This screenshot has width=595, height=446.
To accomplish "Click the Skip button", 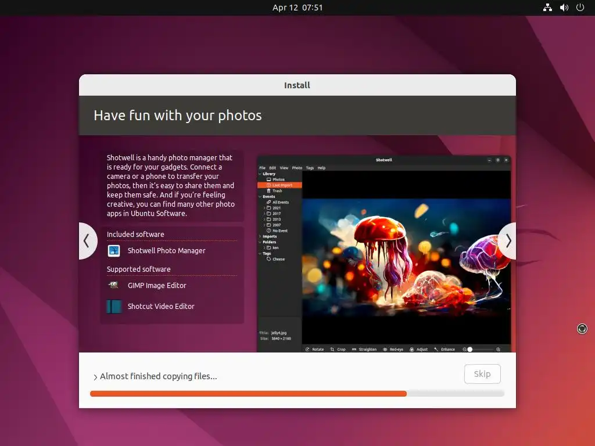I will pos(482,374).
